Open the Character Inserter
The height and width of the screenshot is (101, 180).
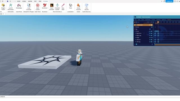[x=57, y=7]
